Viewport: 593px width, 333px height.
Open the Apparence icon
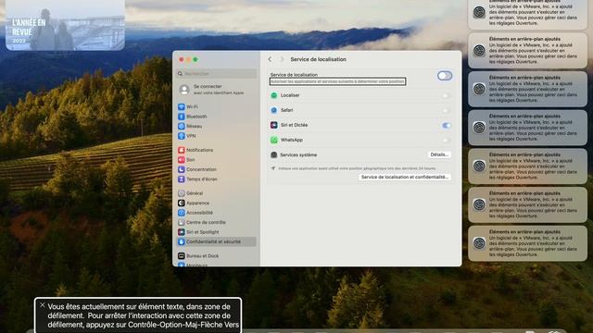click(x=182, y=203)
